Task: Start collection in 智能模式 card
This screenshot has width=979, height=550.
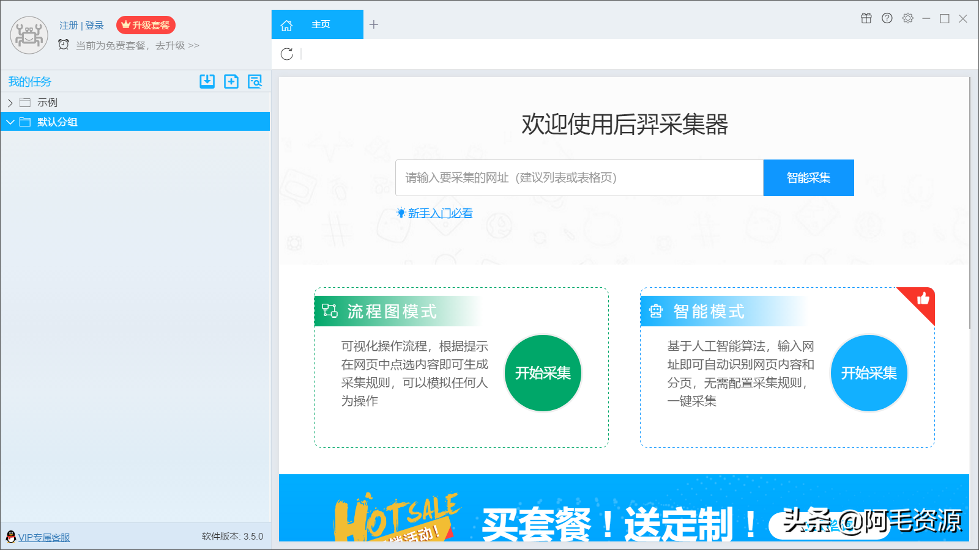Action: click(x=869, y=373)
